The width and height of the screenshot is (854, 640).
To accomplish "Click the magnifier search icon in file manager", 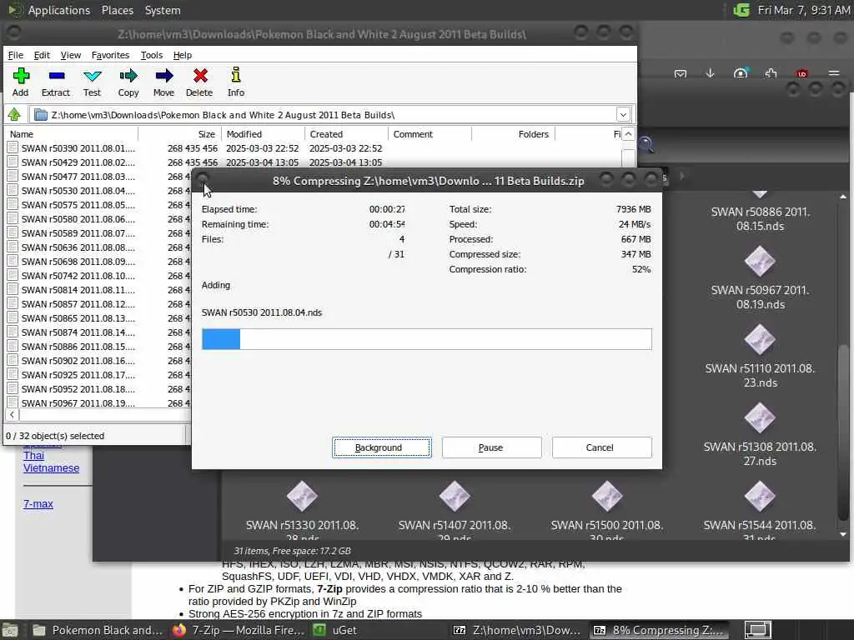I will [x=646, y=144].
